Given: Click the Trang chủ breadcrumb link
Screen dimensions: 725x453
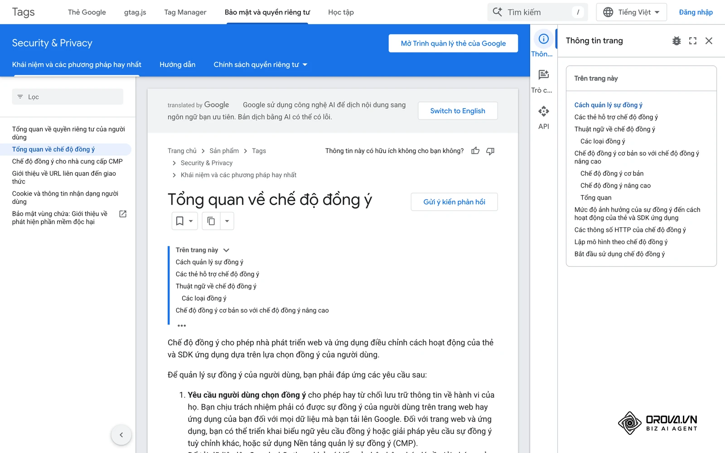Looking at the screenshot, I should pos(182,151).
